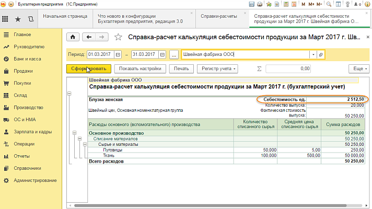372x209 pixels.
Task: Go back using the left arrow button
Action: 89,37
